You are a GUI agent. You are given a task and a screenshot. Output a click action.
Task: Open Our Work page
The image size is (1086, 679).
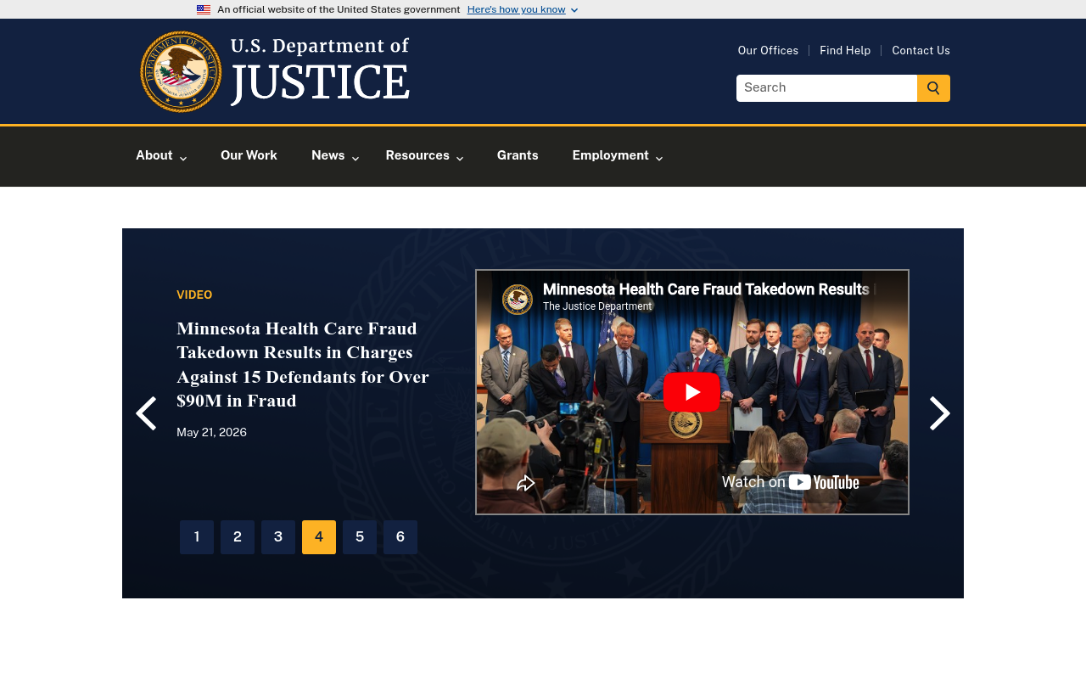click(249, 155)
